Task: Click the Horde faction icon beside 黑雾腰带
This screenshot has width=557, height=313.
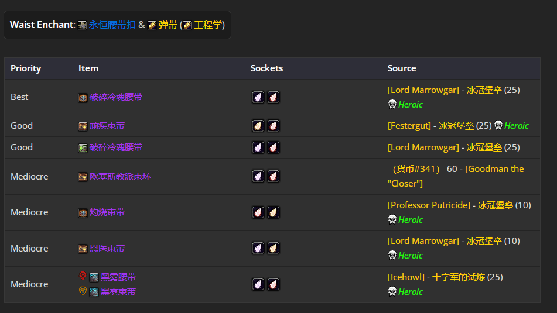Action: [x=83, y=276]
